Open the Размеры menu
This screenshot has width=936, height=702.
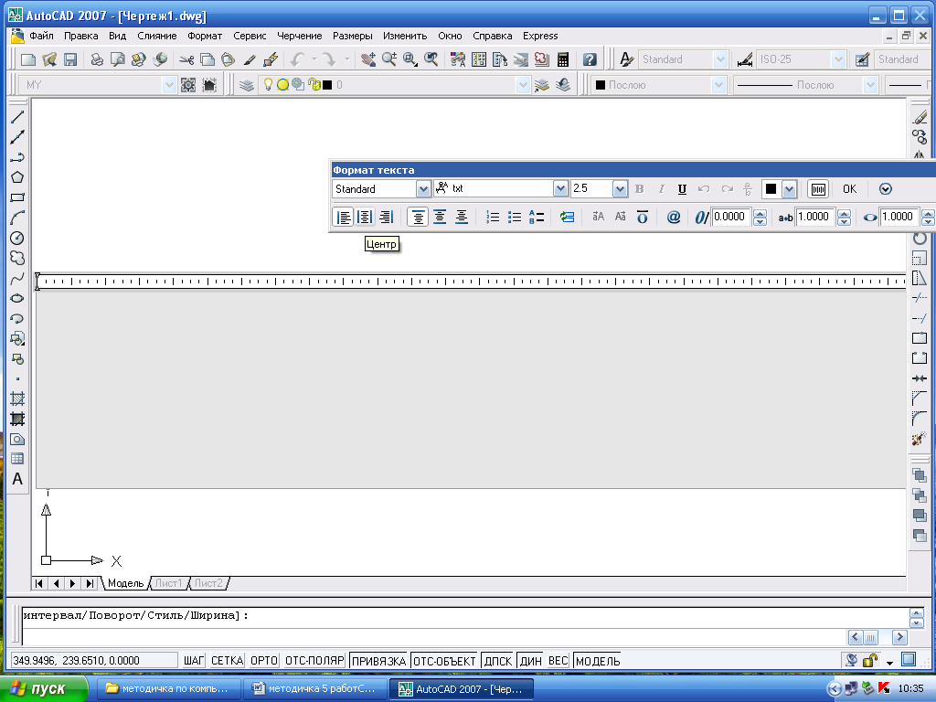click(x=353, y=36)
